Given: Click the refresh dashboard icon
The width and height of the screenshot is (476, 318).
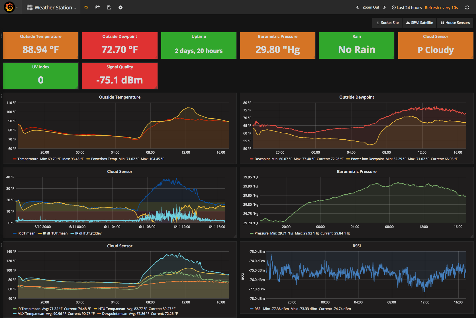Looking at the screenshot, I should [467, 7].
